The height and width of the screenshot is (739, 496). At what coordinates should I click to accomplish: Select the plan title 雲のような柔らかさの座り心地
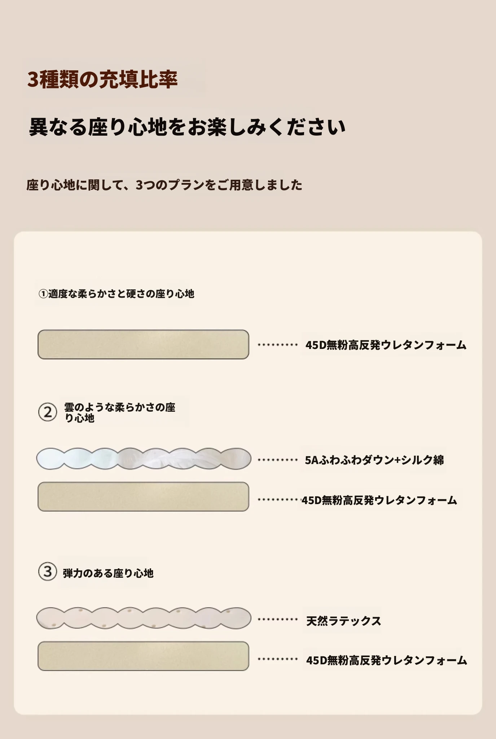pos(119,412)
